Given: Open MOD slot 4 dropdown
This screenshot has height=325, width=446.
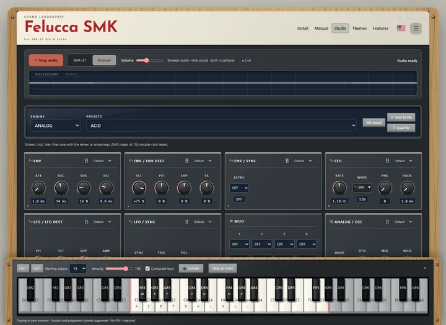Looking at the screenshot, I should point(307,244).
